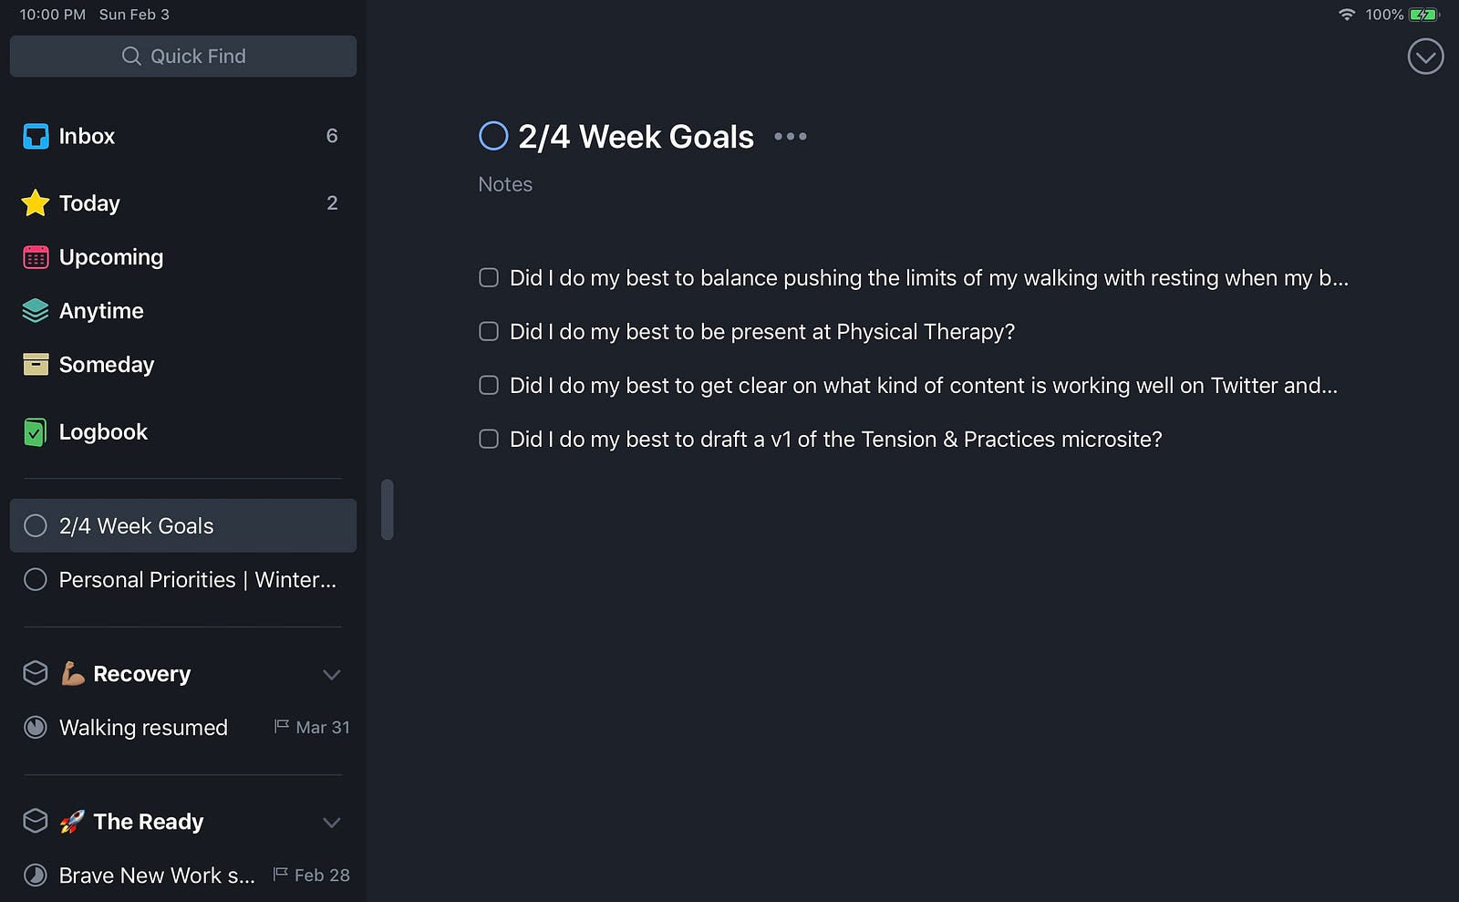Open the Brave New Work project

(x=183, y=876)
